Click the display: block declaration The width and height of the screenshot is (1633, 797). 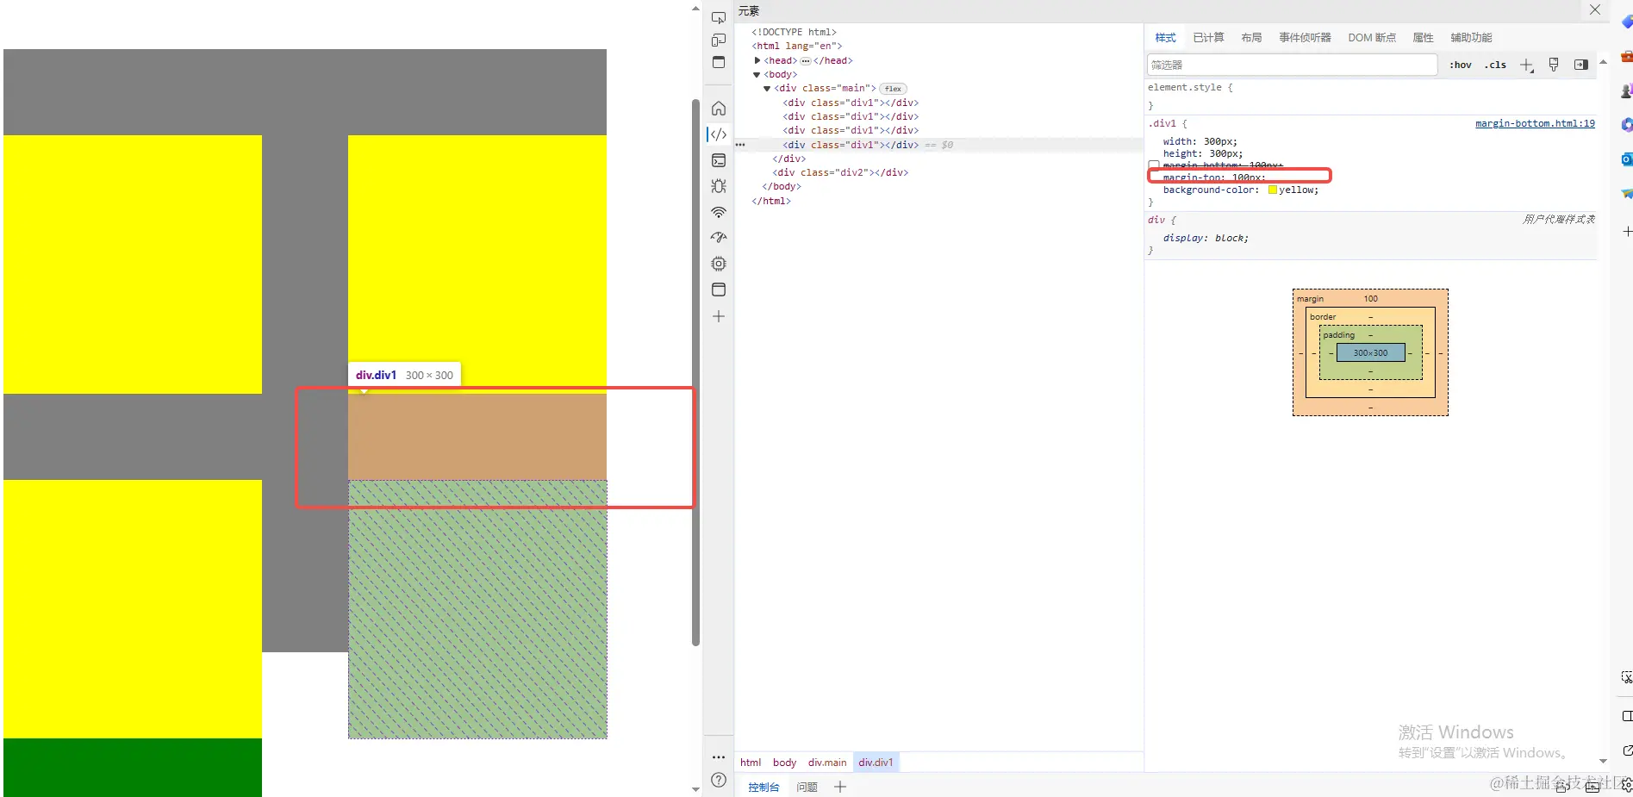click(x=1206, y=239)
